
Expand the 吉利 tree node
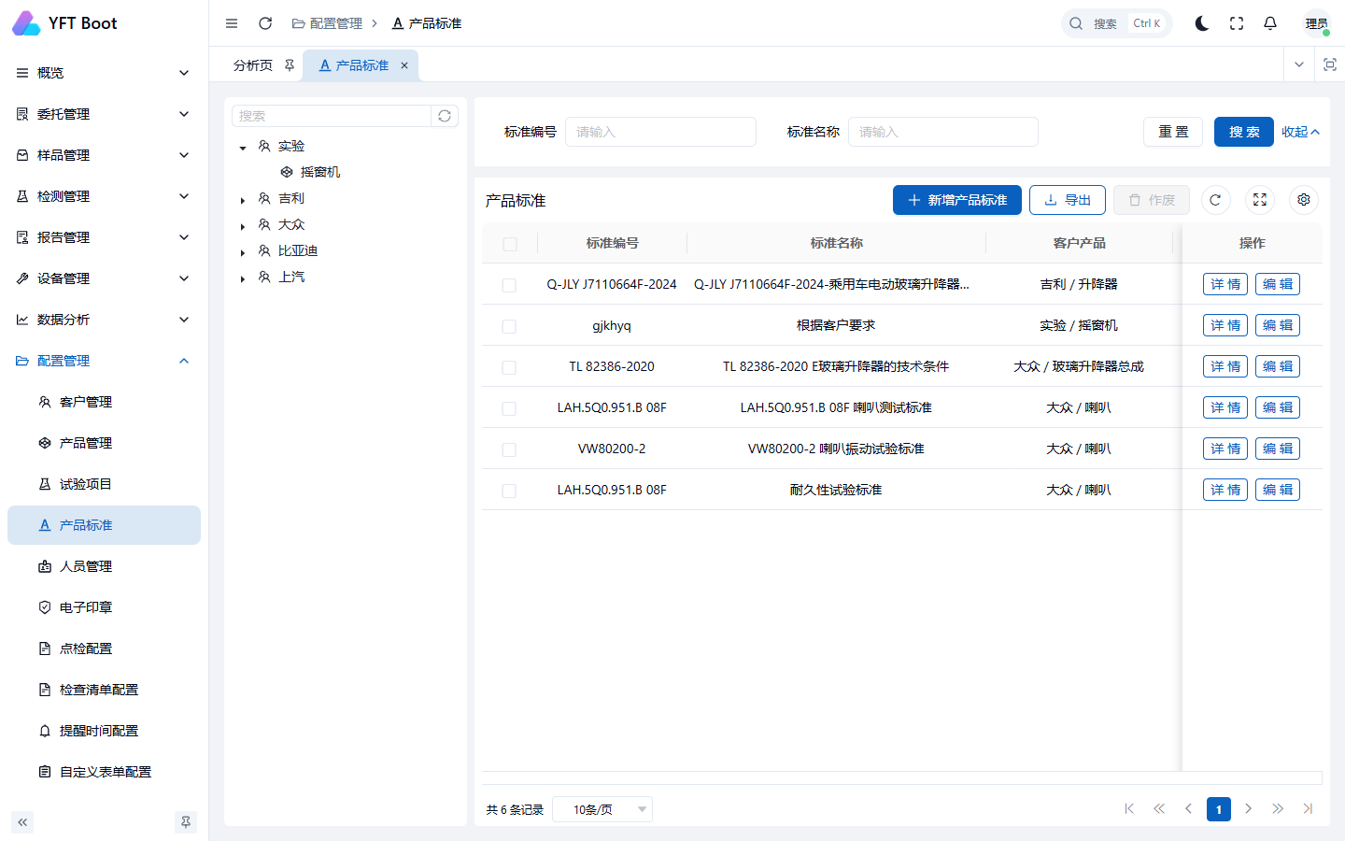243,200
